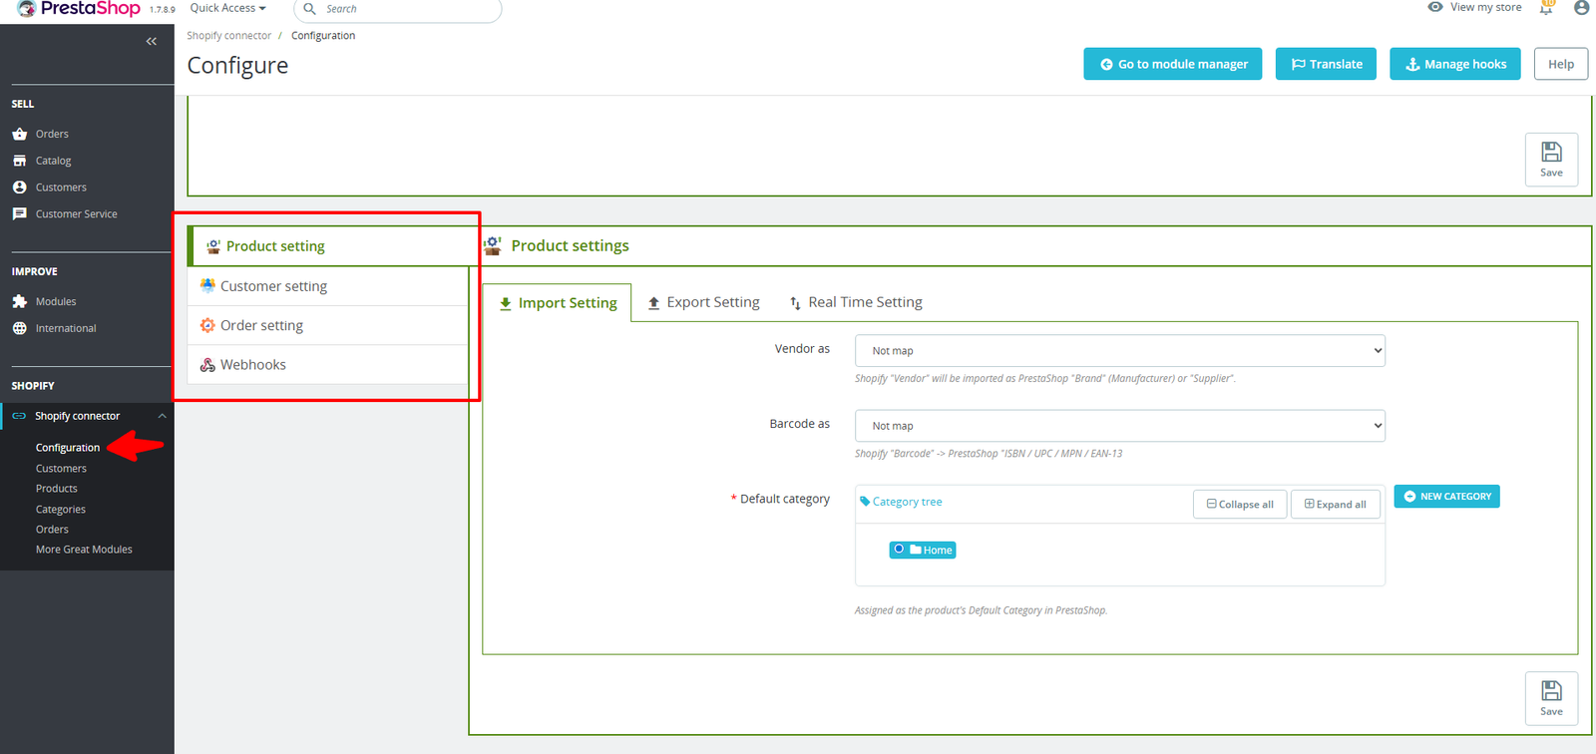1596x754 pixels.
Task: Click the Catalog store icon
Action: (x=20, y=161)
